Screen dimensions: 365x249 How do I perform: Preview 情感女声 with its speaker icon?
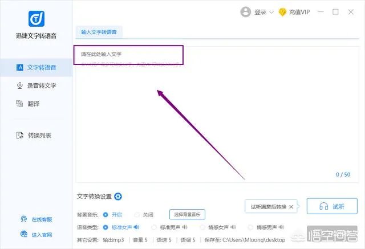click(233, 227)
